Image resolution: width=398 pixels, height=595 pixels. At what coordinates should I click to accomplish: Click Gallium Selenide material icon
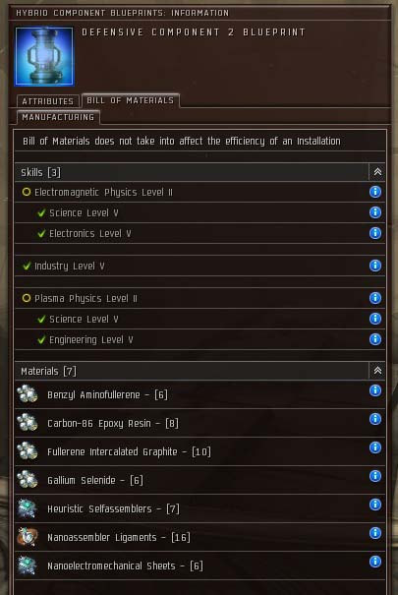point(28,480)
